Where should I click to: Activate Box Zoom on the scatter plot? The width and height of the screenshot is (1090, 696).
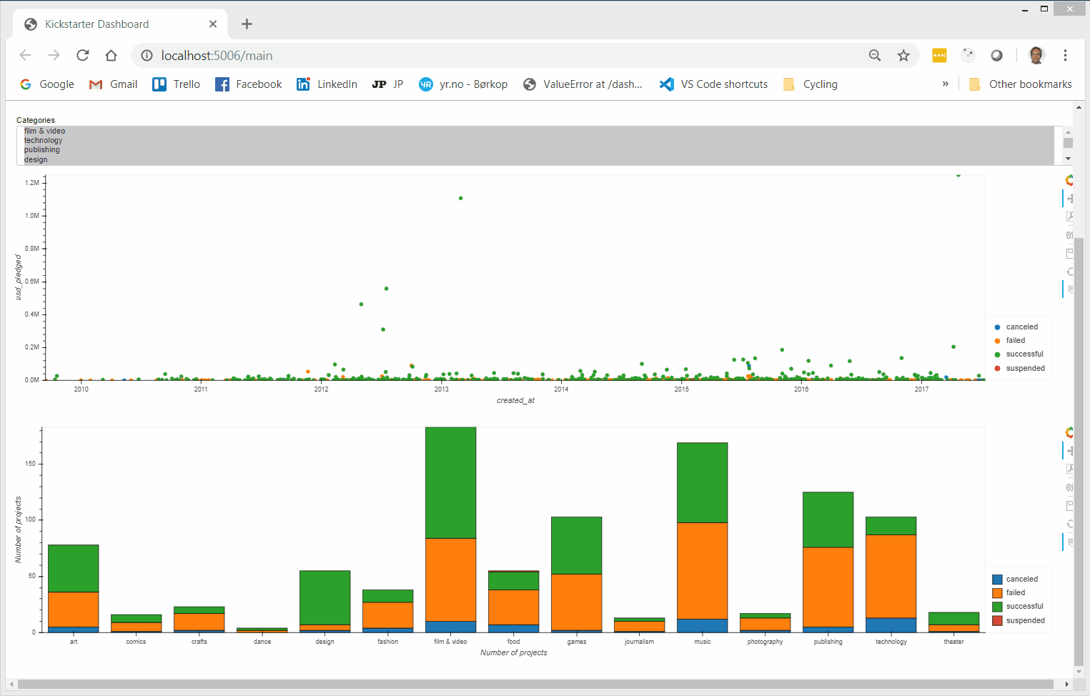[1069, 217]
